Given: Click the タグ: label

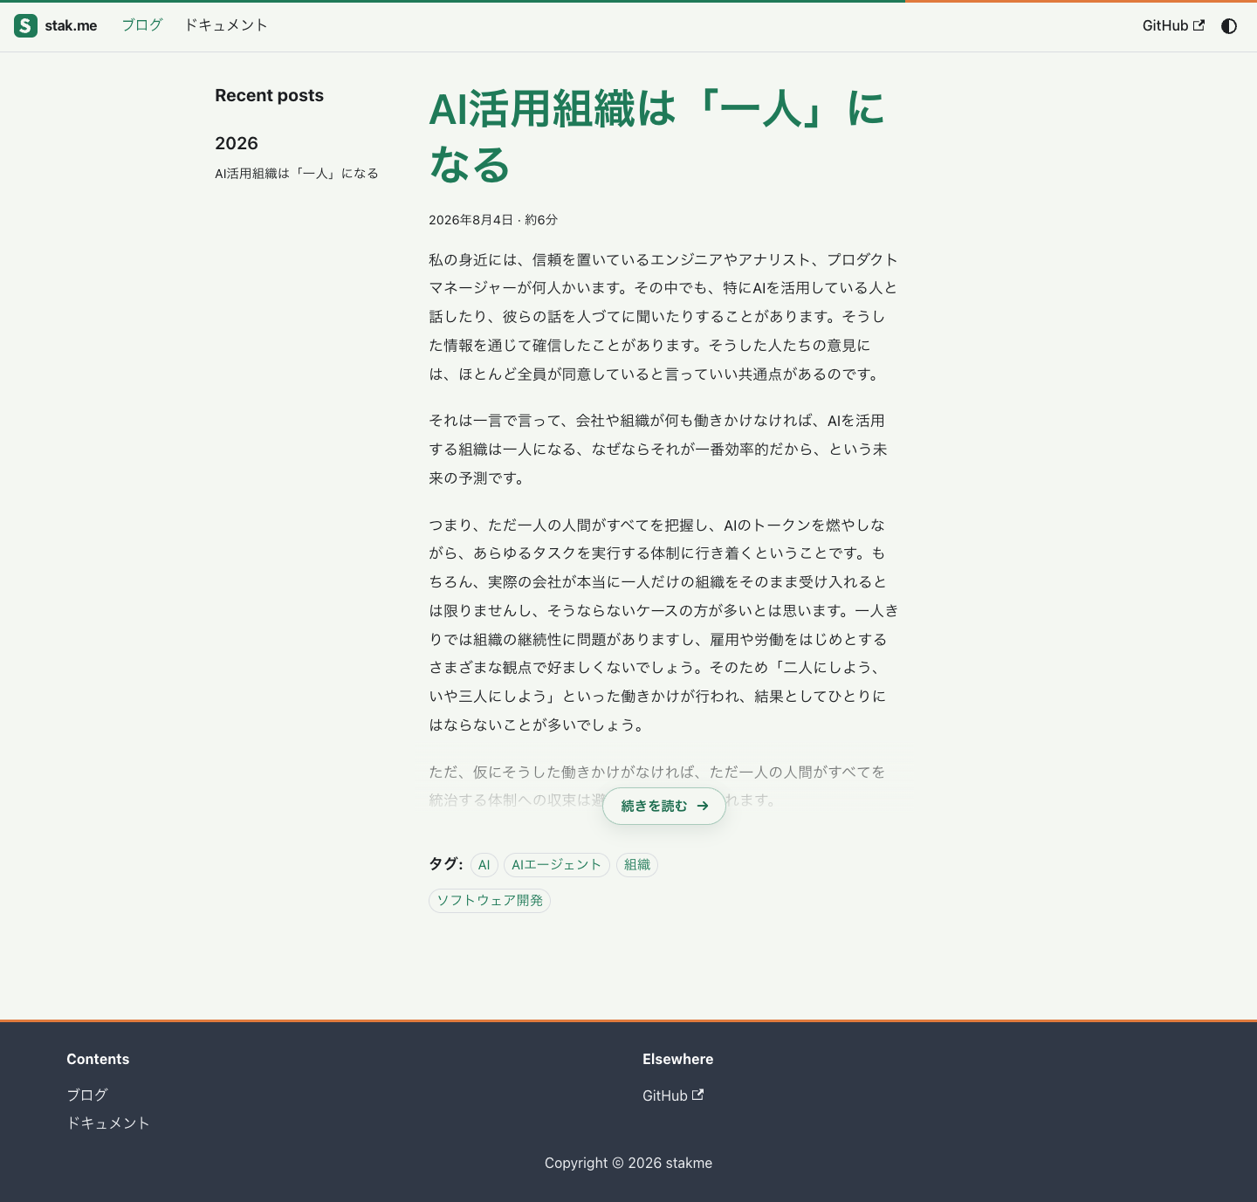Looking at the screenshot, I should point(446,864).
